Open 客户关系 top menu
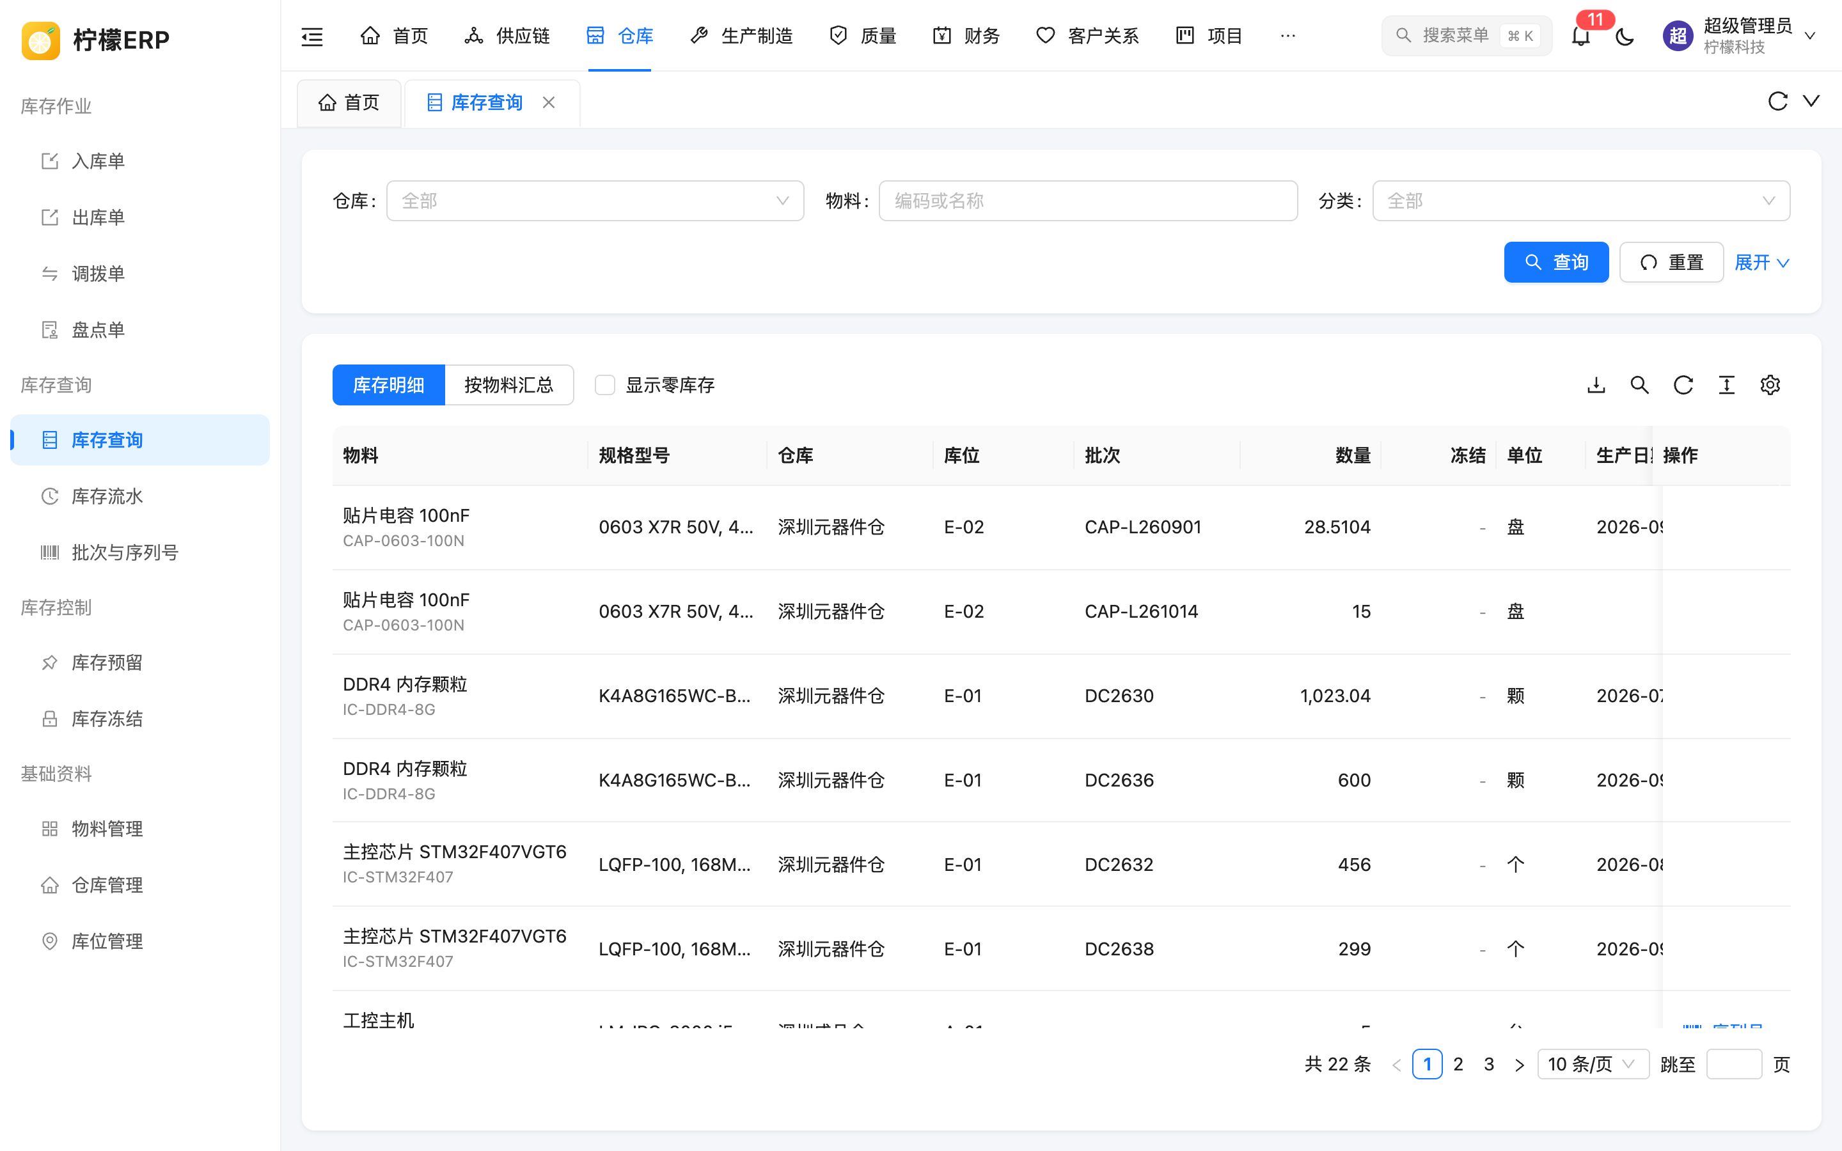Image resolution: width=1842 pixels, height=1151 pixels. click(1088, 36)
